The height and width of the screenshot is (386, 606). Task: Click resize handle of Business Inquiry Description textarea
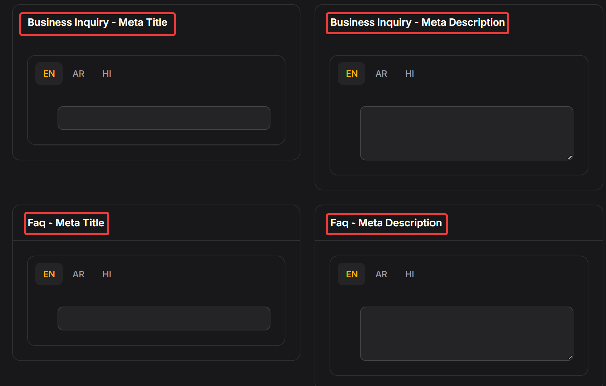(570, 157)
